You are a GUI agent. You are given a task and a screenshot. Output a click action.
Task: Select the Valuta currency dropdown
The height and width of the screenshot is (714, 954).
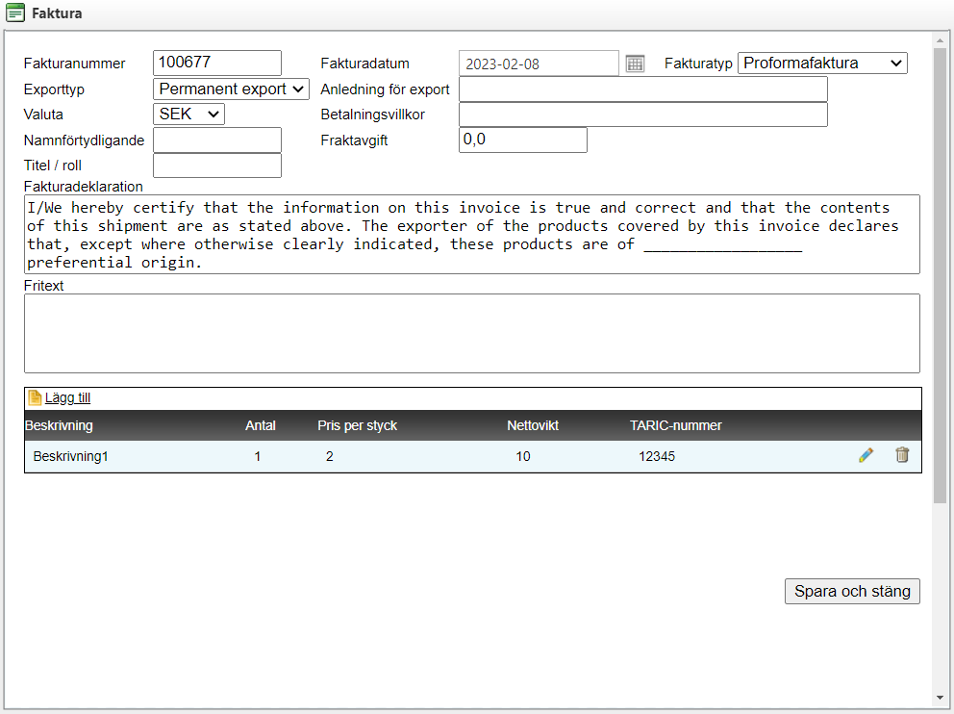point(188,114)
